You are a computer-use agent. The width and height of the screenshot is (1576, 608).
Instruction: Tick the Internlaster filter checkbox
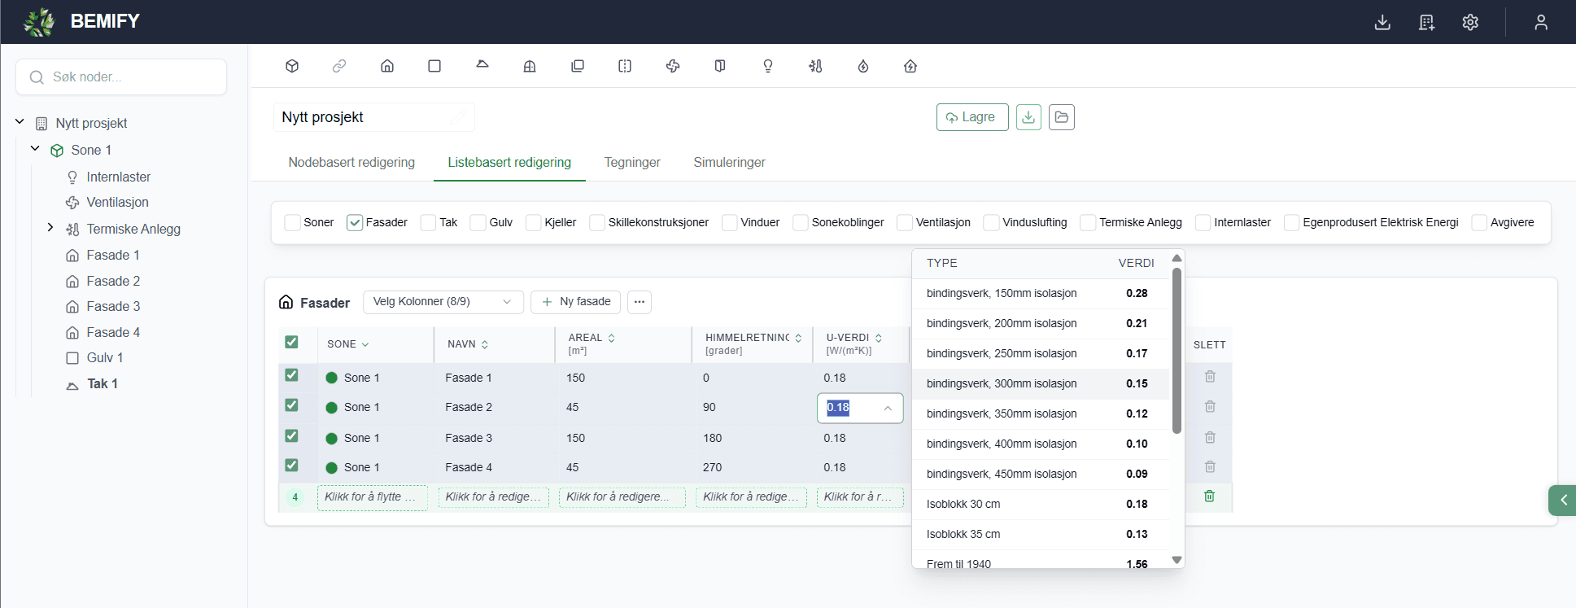1203,222
